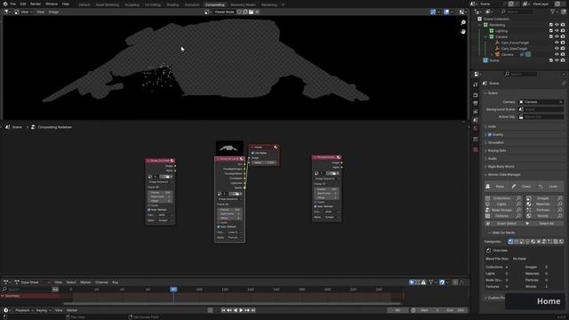Open the Output properties tab icon
This screenshot has width=569, height=320.
point(476,103)
